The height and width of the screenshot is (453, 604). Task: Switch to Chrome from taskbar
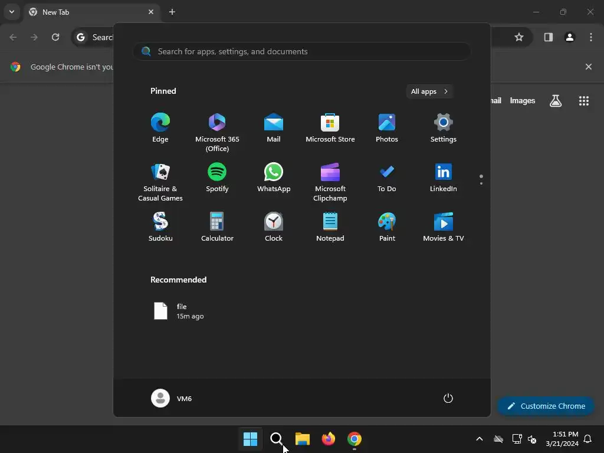[x=354, y=438]
